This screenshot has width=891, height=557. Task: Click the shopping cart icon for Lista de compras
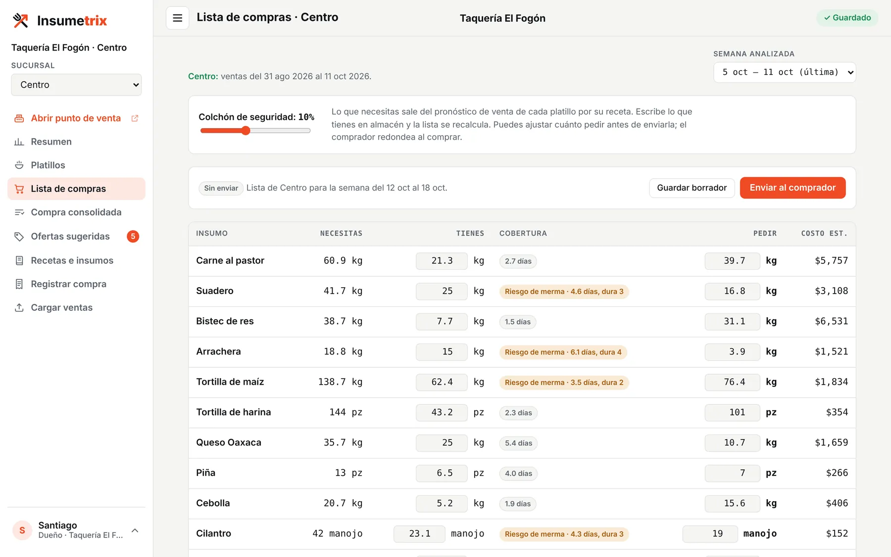pos(19,189)
